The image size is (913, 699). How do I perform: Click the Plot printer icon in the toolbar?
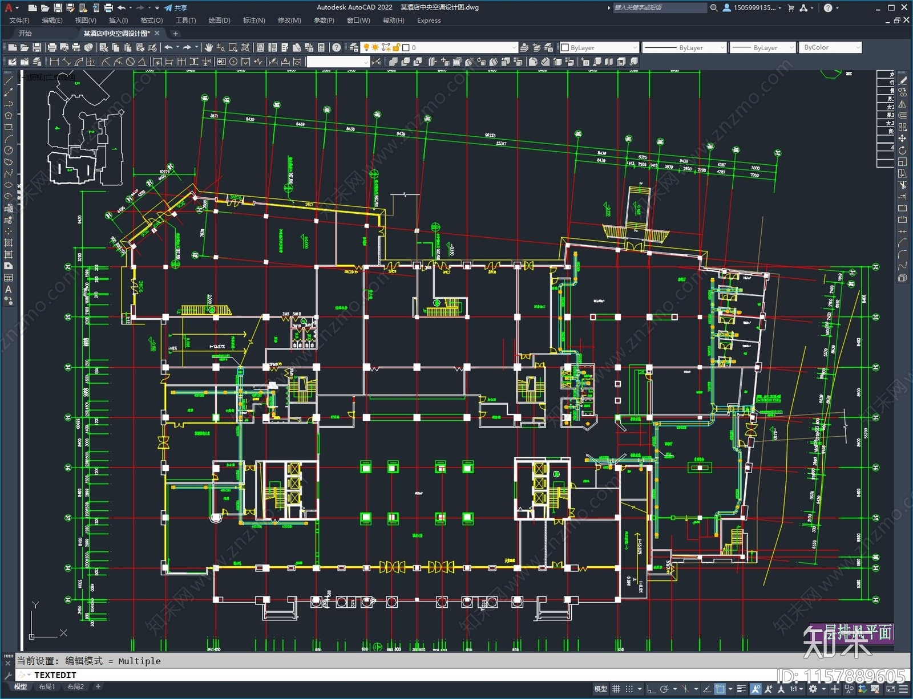click(52, 47)
